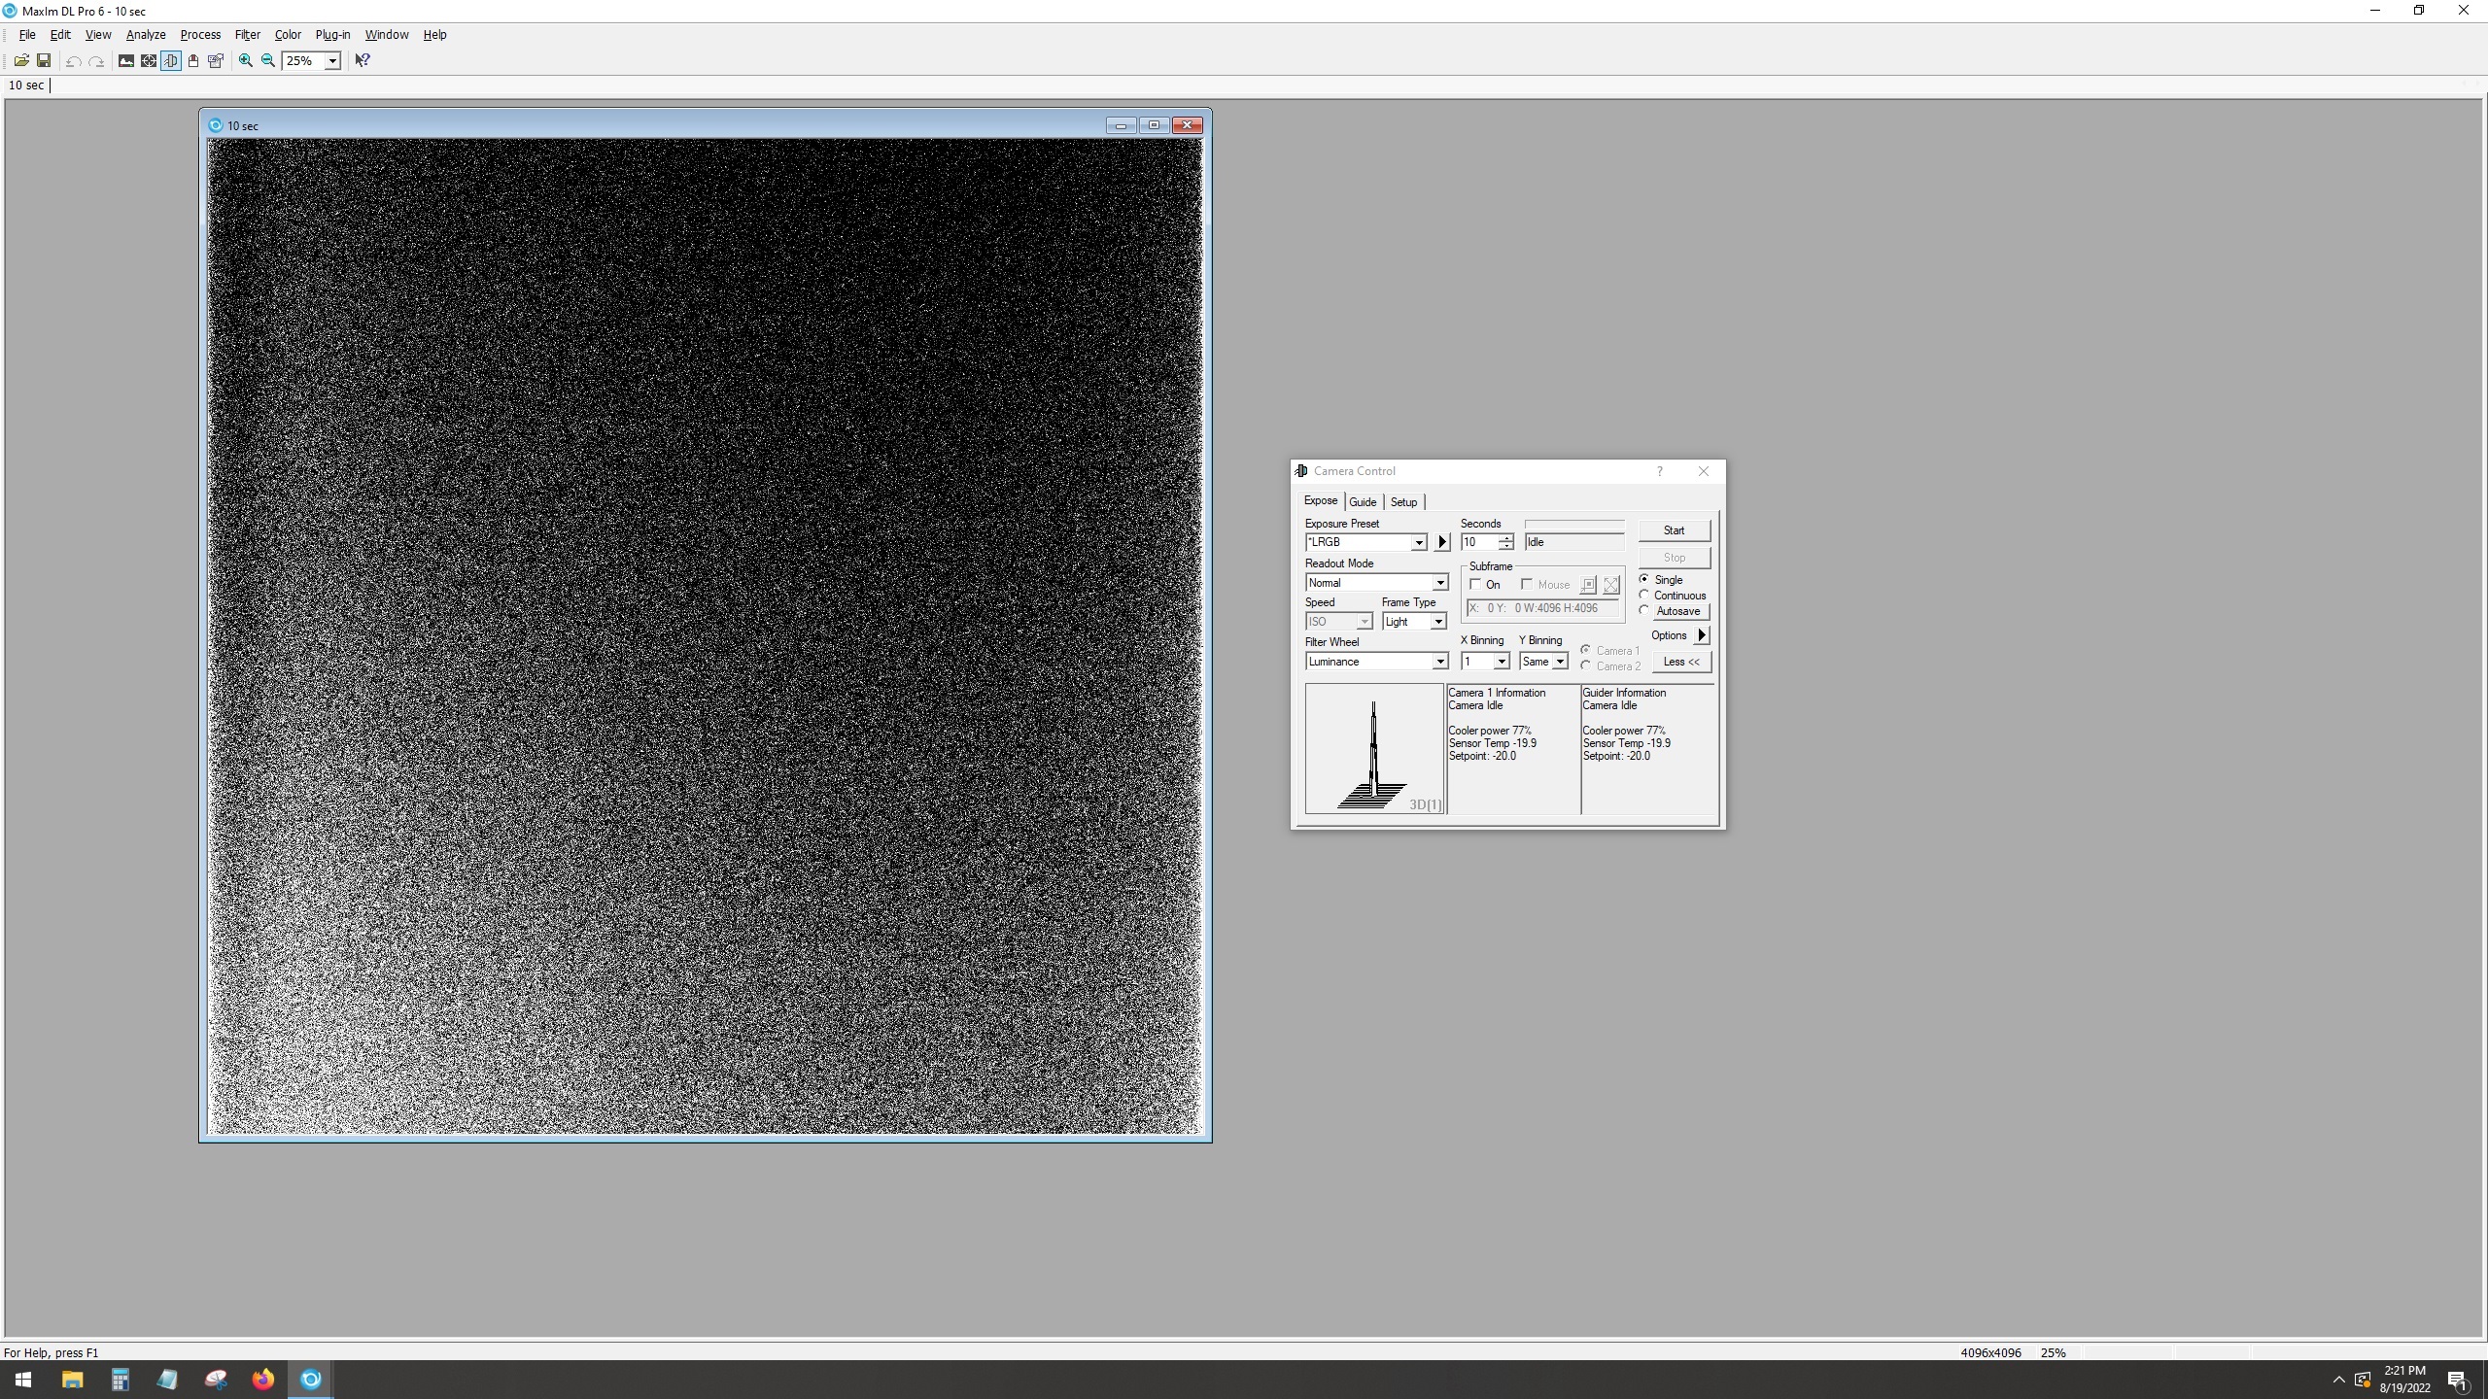This screenshot has height=1399, width=2488.
Task: Click the exposure progress bar
Action: (x=1573, y=525)
